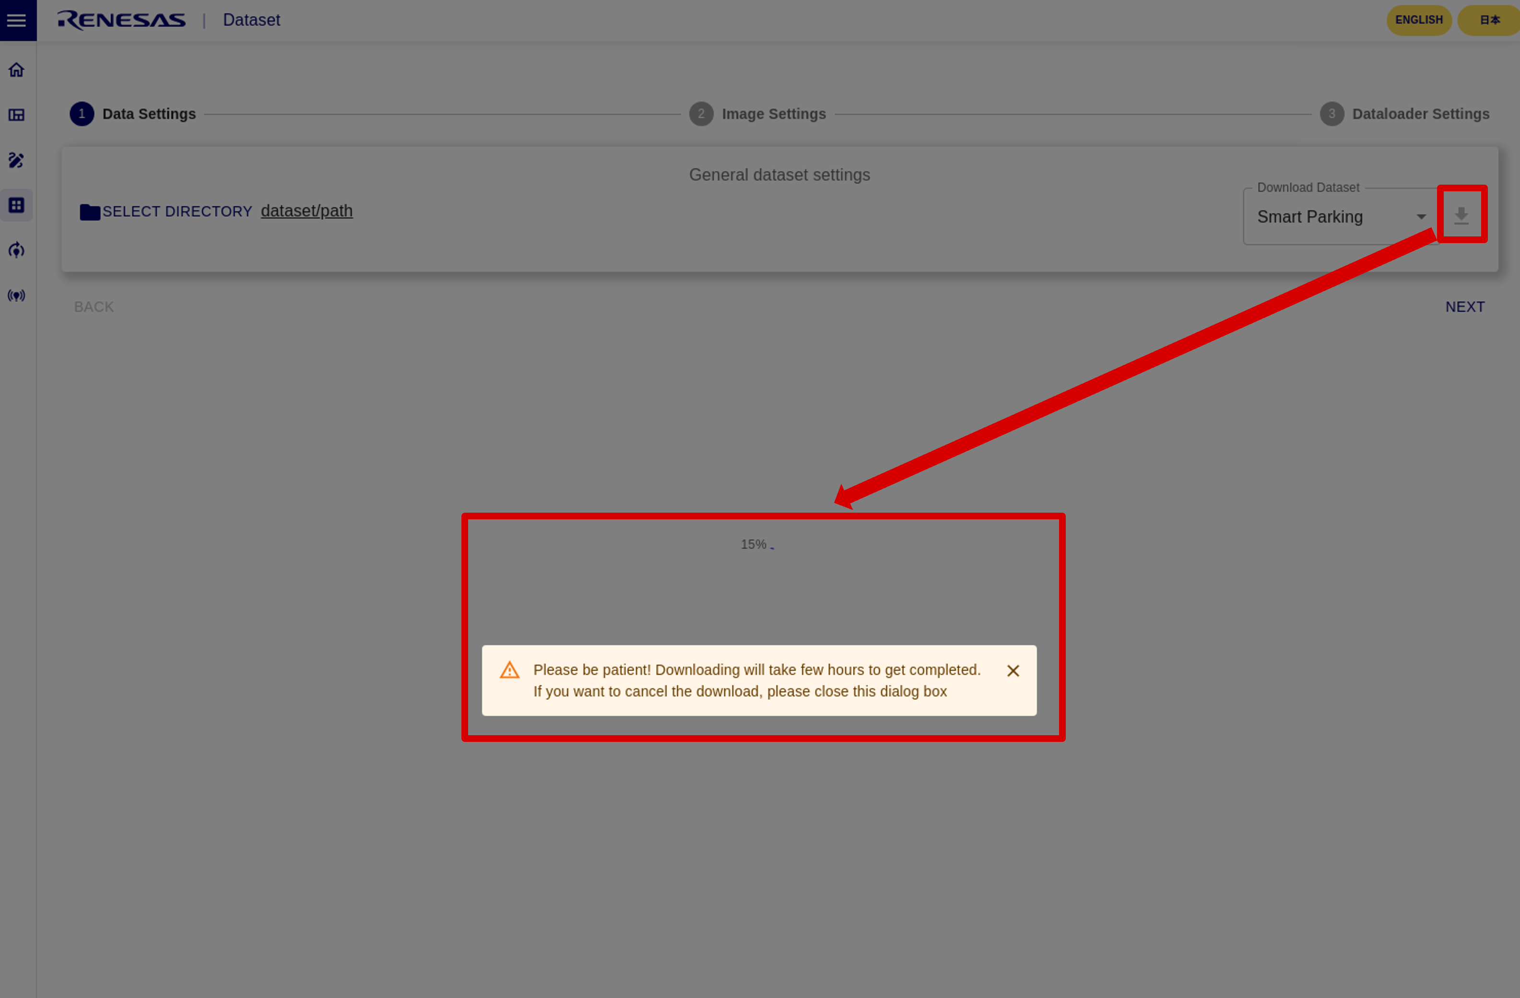This screenshot has width=1520, height=998.
Task: Click the NEXT button
Action: pyautogui.click(x=1465, y=306)
